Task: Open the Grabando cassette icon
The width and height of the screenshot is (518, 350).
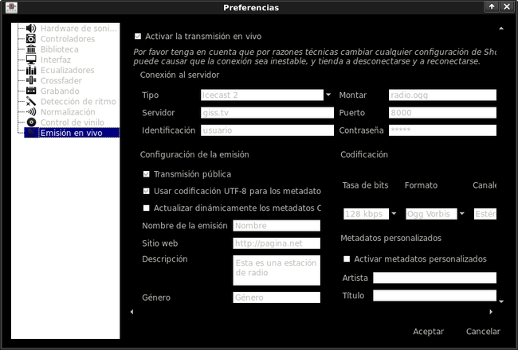Action: (x=31, y=91)
